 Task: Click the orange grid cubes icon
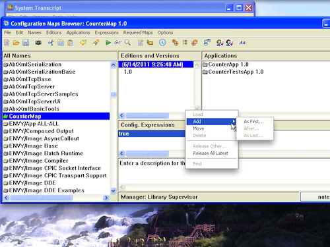tap(195, 42)
